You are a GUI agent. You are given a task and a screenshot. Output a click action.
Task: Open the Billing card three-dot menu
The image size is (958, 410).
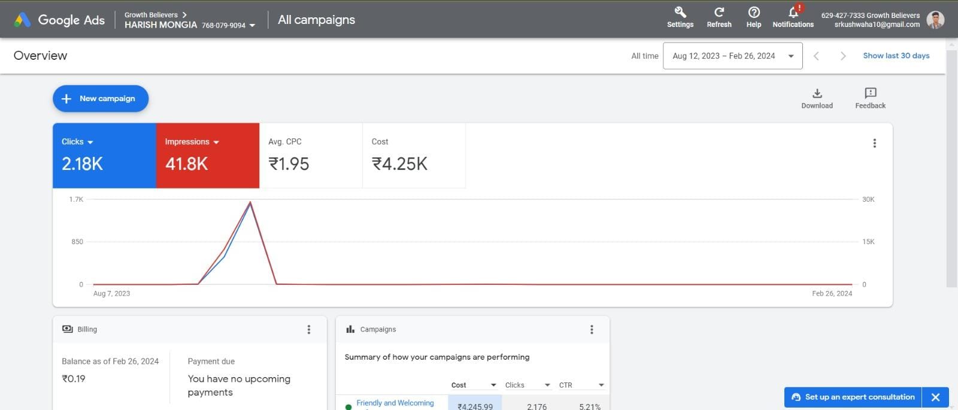pyautogui.click(x=309, y=329)
